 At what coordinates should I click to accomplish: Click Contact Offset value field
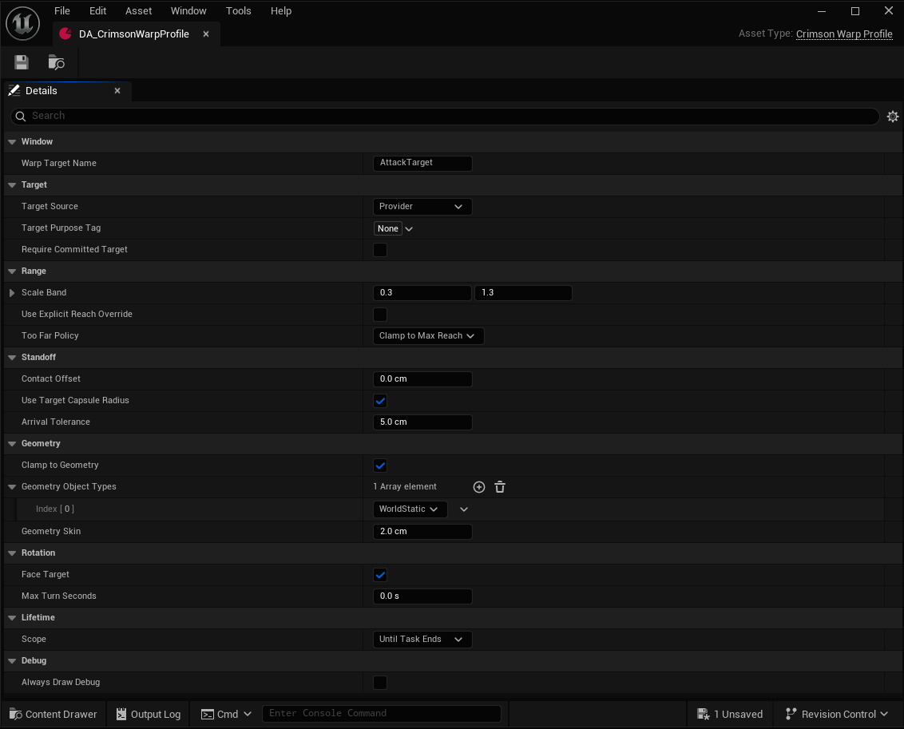click(422, 379)
